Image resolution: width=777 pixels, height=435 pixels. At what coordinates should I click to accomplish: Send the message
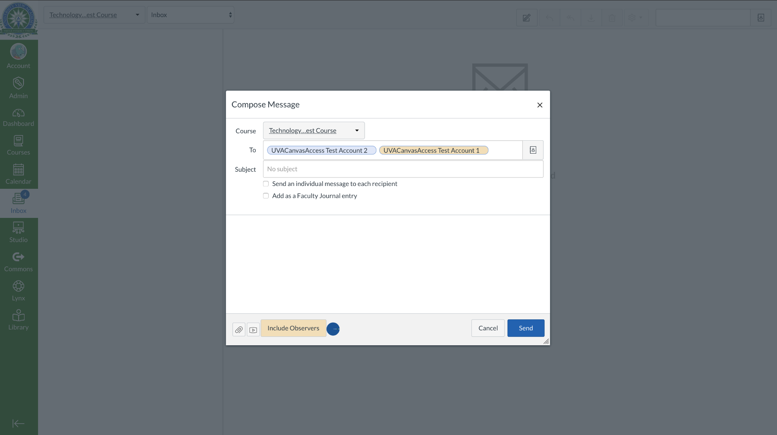click(x=526, y=328)
